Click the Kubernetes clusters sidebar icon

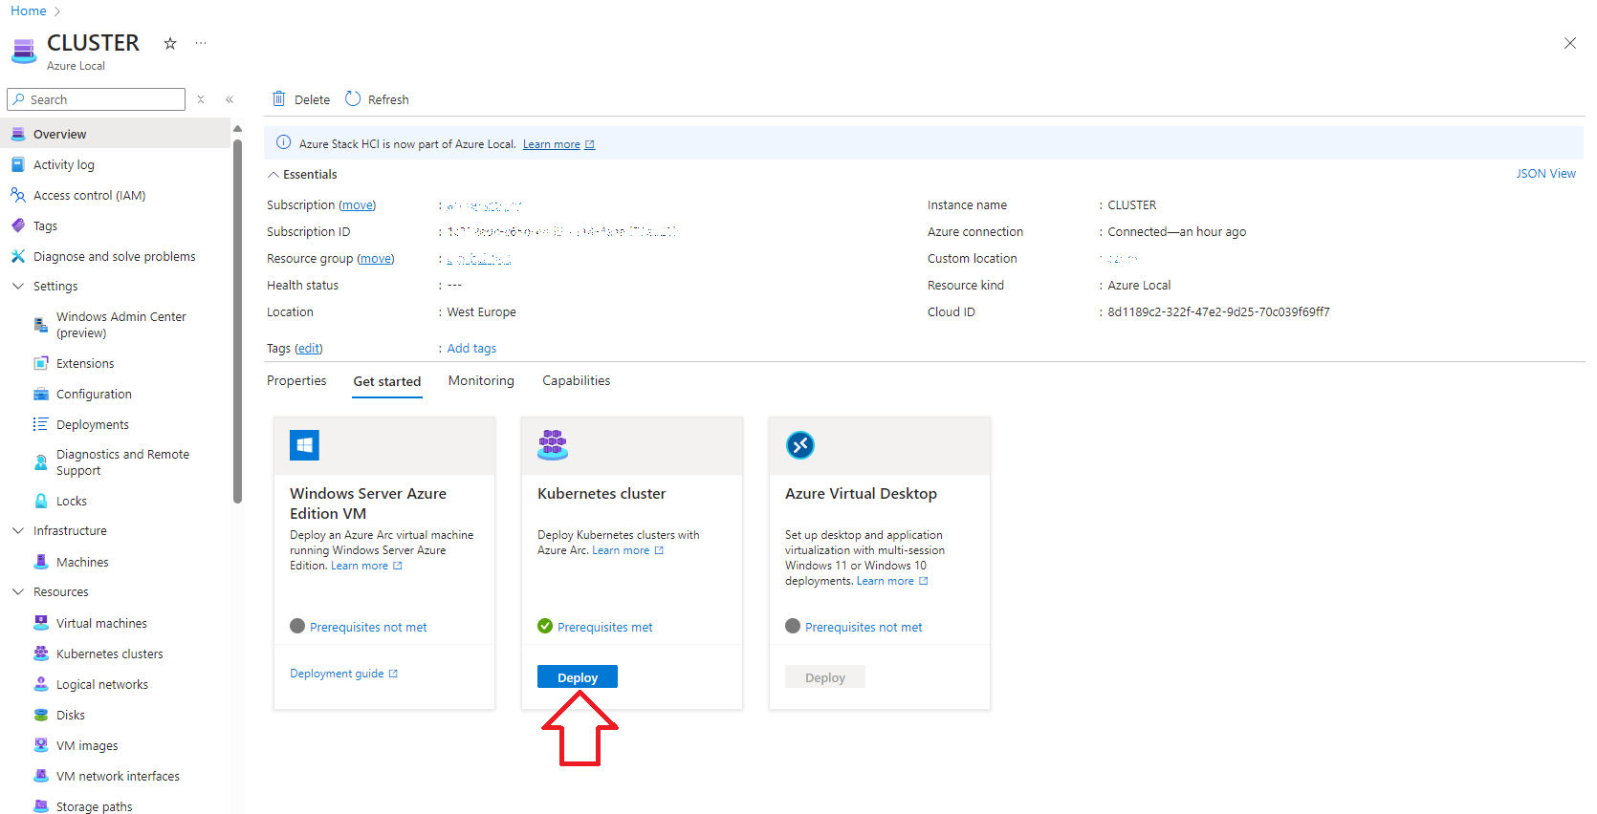point(41,653)
